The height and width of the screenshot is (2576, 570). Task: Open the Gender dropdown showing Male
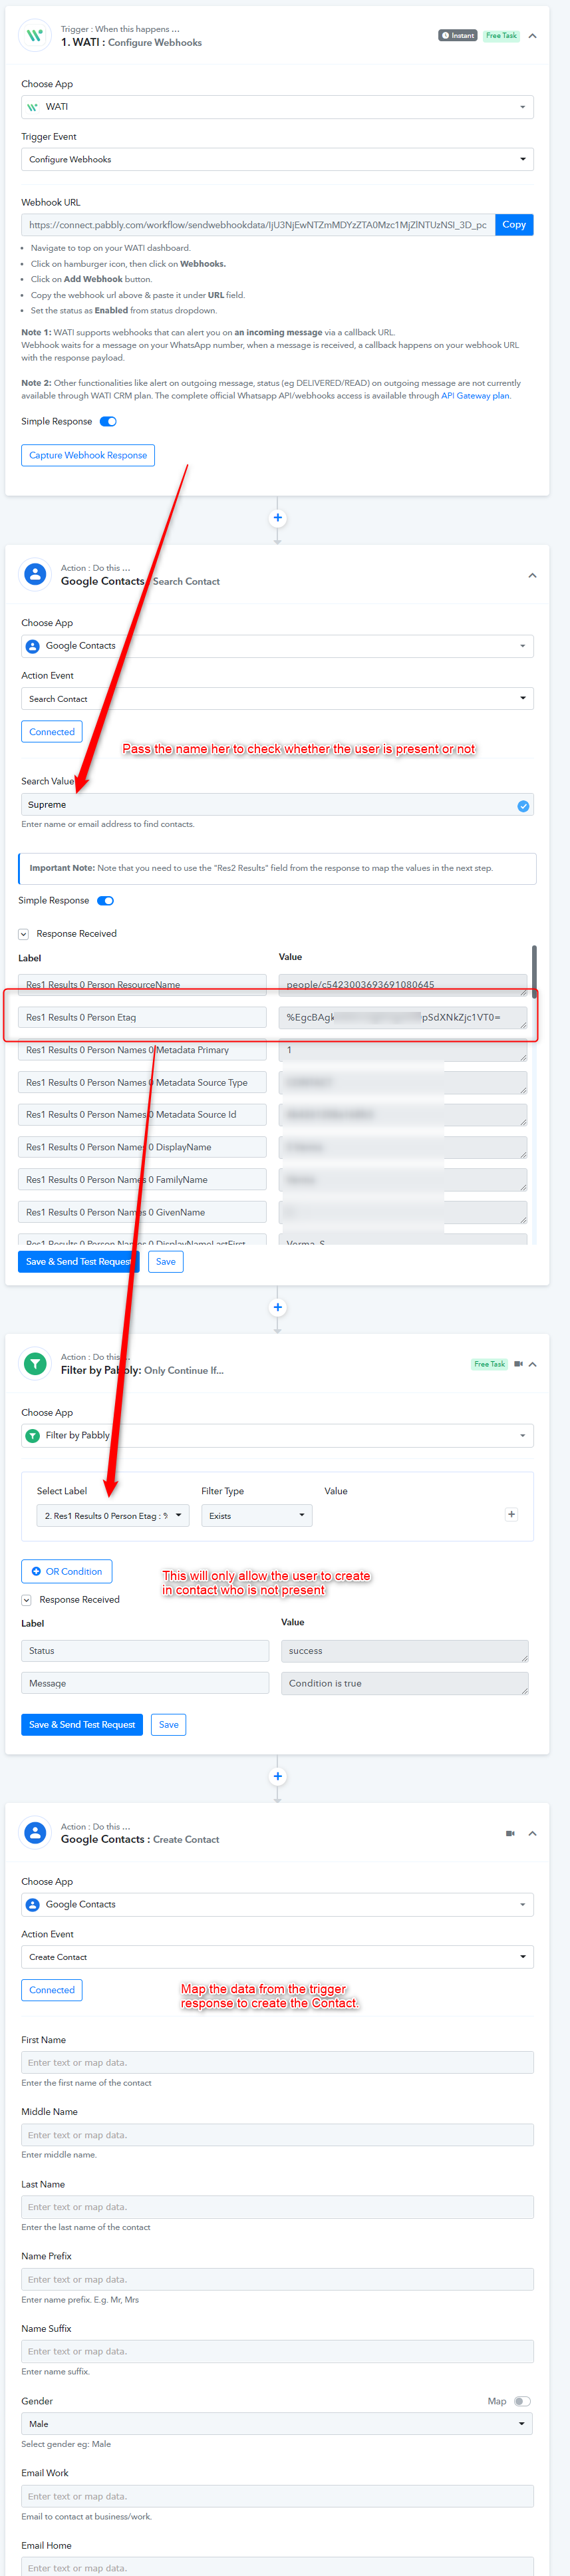(277, 2424)
